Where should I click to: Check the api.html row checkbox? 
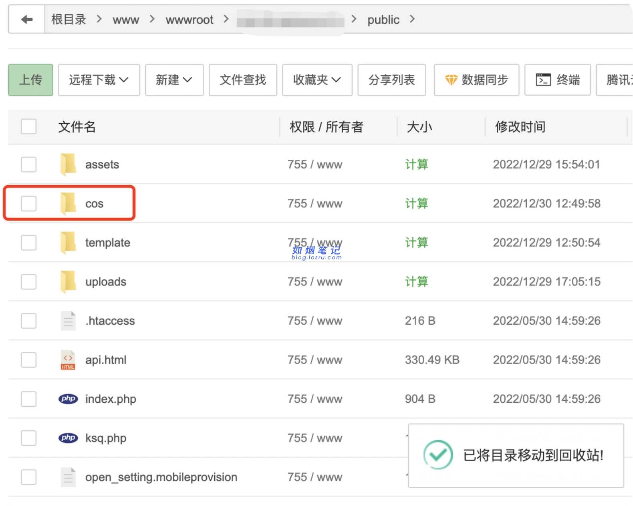[29, 360]
